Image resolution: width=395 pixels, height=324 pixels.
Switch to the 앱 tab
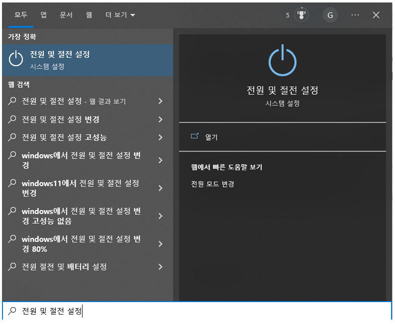[43, 15]
